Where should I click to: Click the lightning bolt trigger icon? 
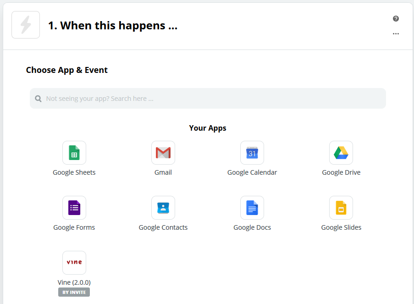tap(26, 25)
